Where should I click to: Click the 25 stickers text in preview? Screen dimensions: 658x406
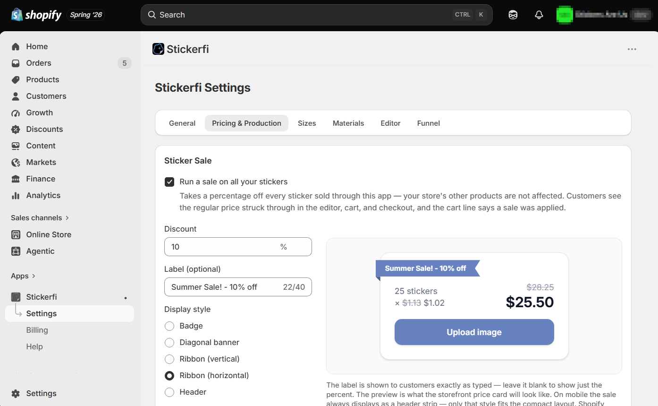(x=416, y=291)
